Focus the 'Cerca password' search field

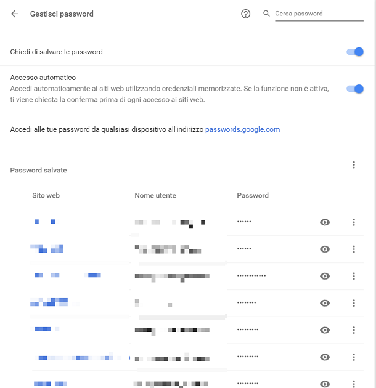pos(319,14)
